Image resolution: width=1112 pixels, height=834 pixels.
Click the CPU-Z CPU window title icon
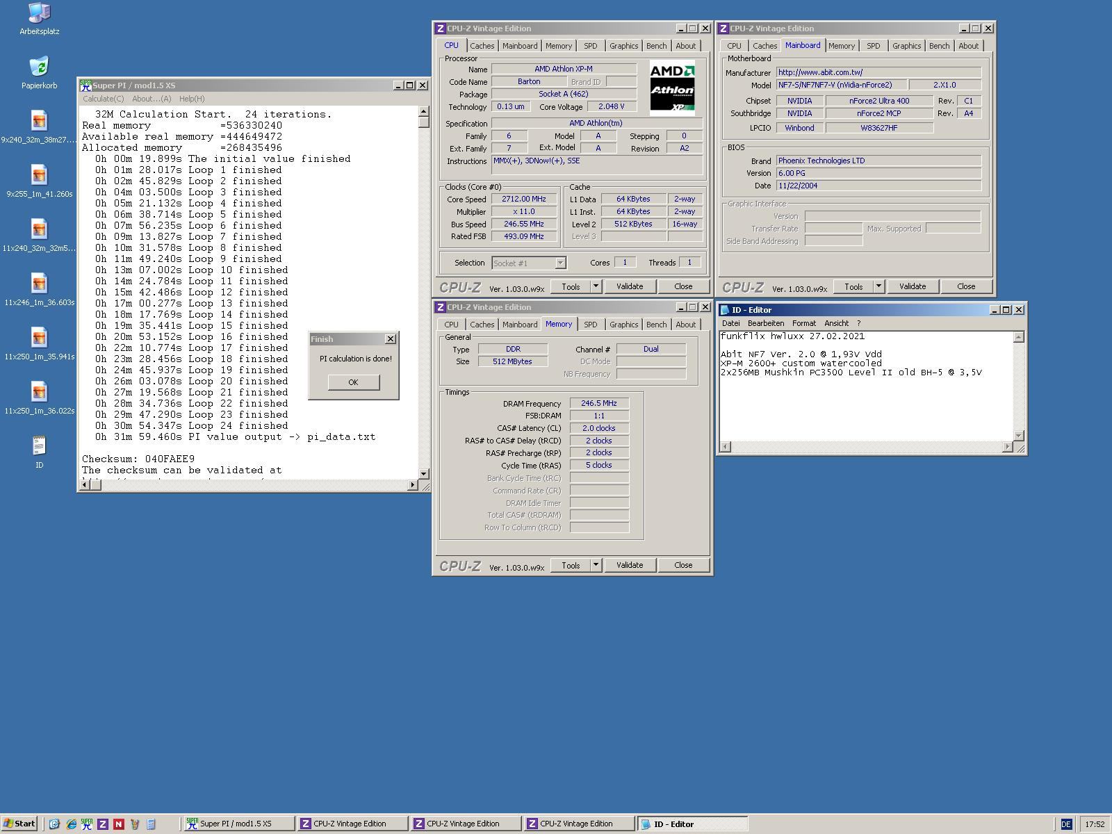440,28
